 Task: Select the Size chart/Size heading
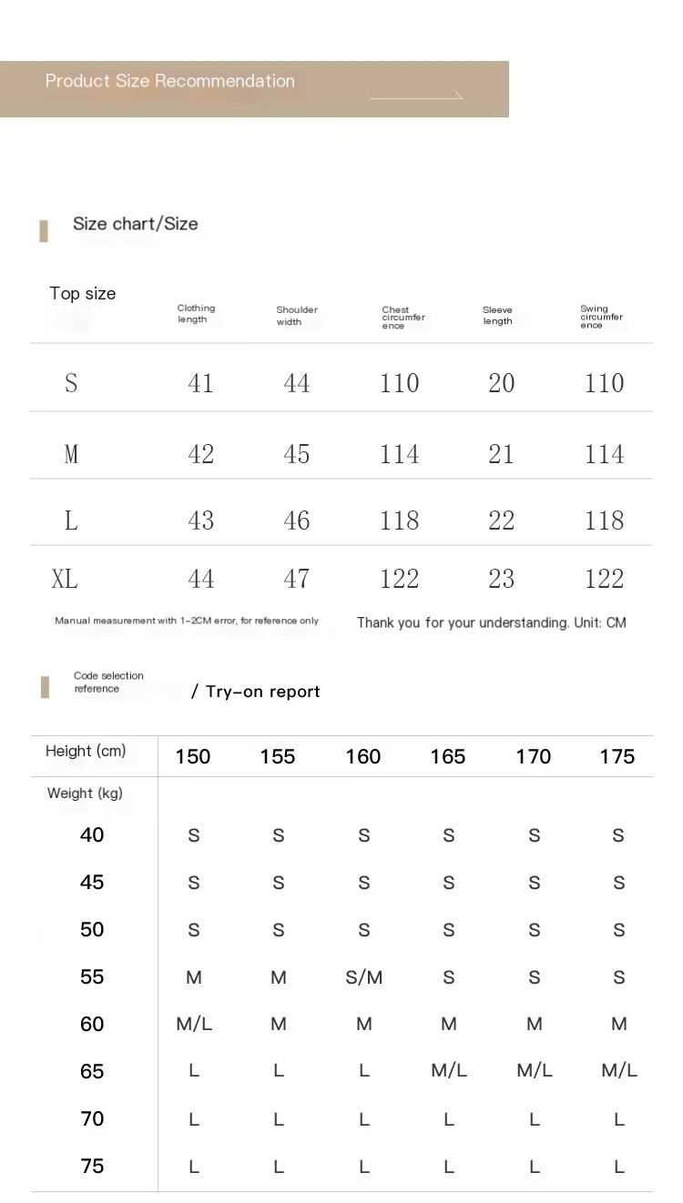135,224
